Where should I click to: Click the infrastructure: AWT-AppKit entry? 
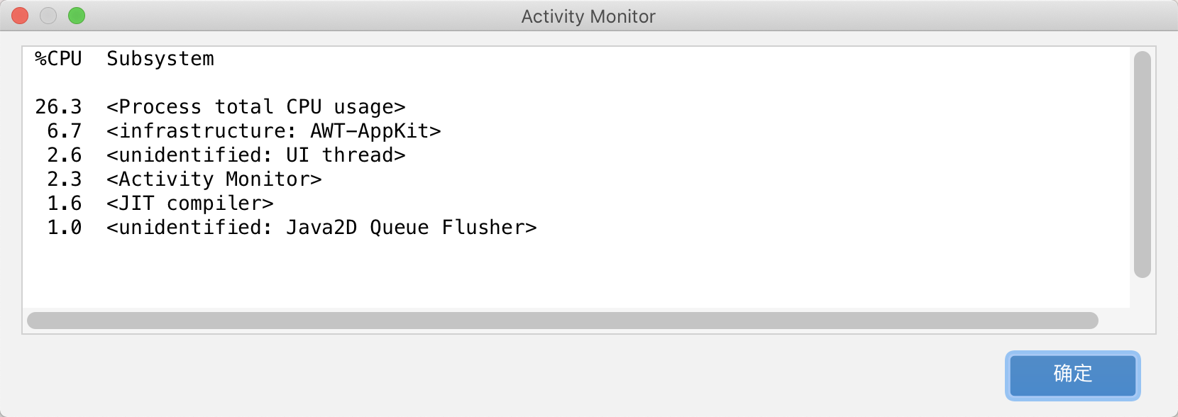coord(273,131)
